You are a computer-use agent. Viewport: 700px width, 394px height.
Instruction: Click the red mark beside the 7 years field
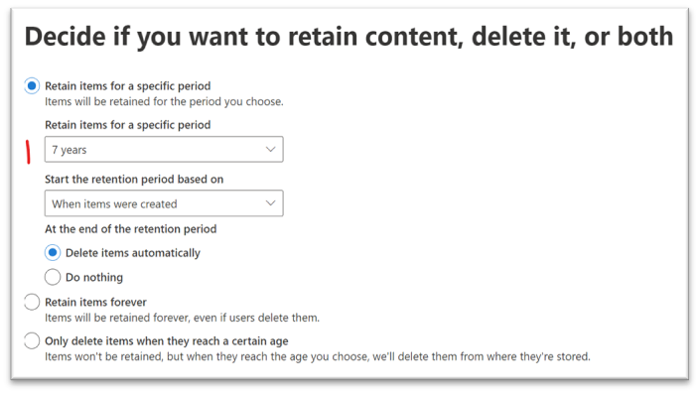coord(28,152)
